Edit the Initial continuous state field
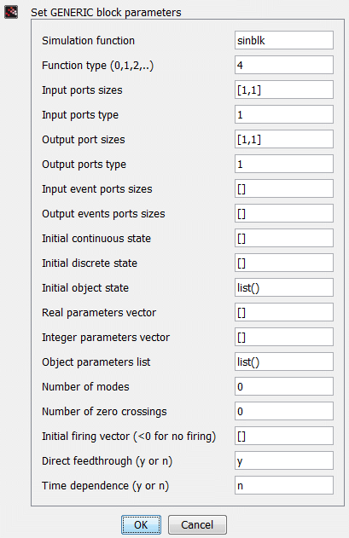 click(x=284, y=238)
